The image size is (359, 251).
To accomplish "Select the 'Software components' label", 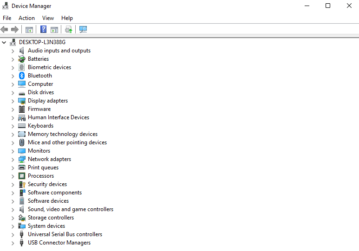I will click(55, 193).
